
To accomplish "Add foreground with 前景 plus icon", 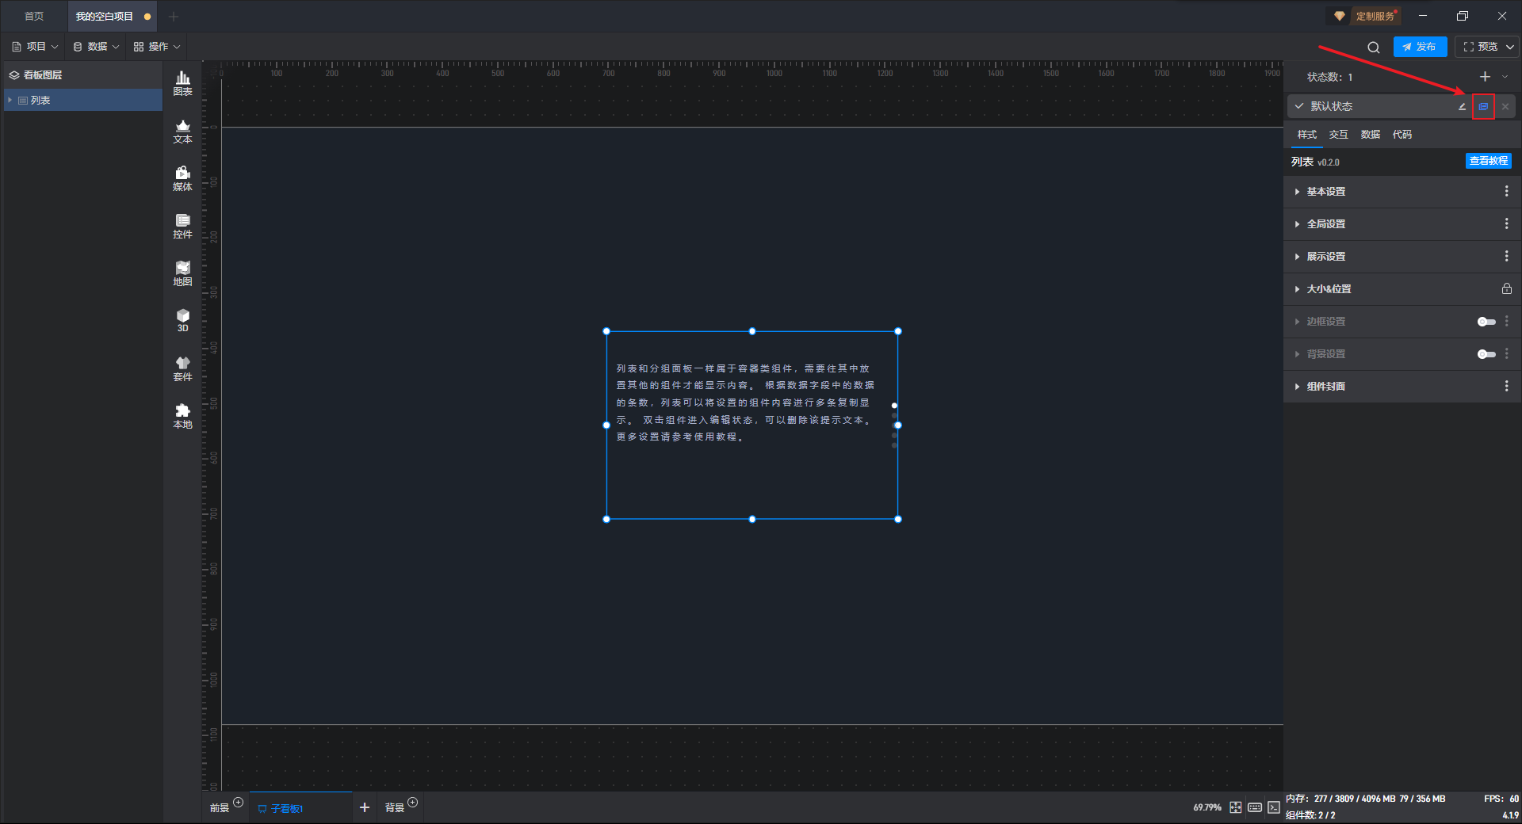I will (238, 803).
